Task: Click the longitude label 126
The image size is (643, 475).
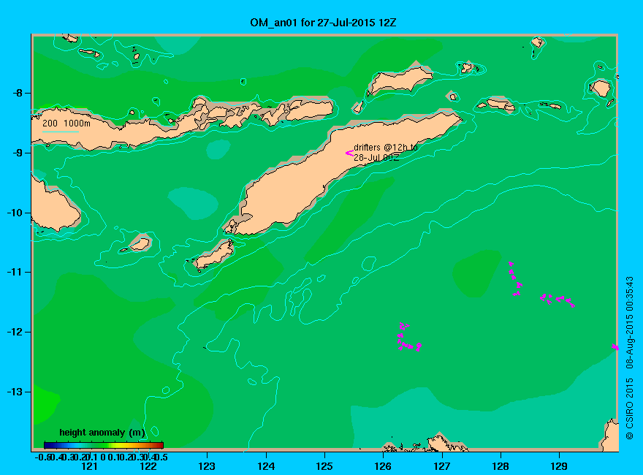Action: [x=384, y=466]
